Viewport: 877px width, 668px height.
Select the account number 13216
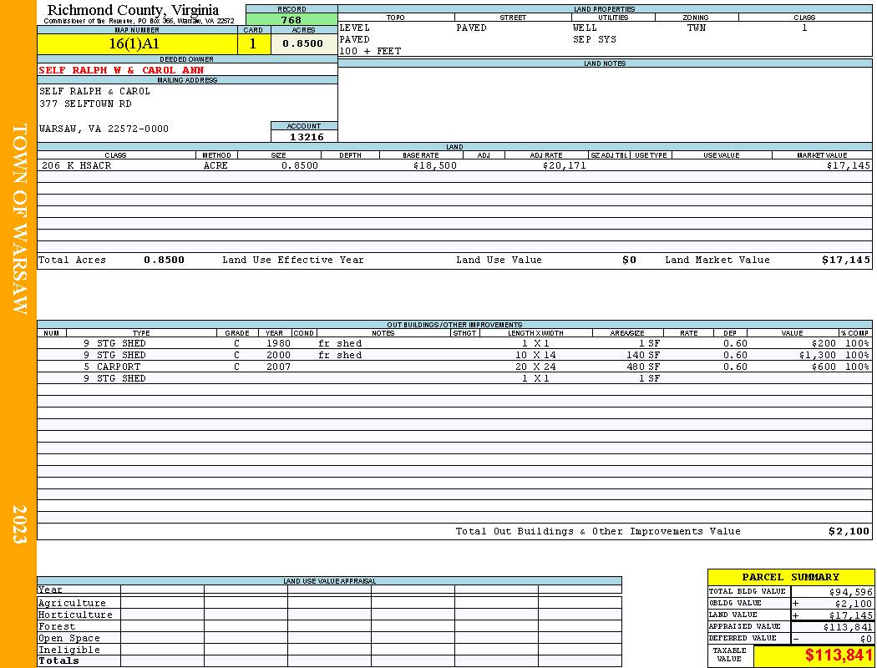pos(307,137)
